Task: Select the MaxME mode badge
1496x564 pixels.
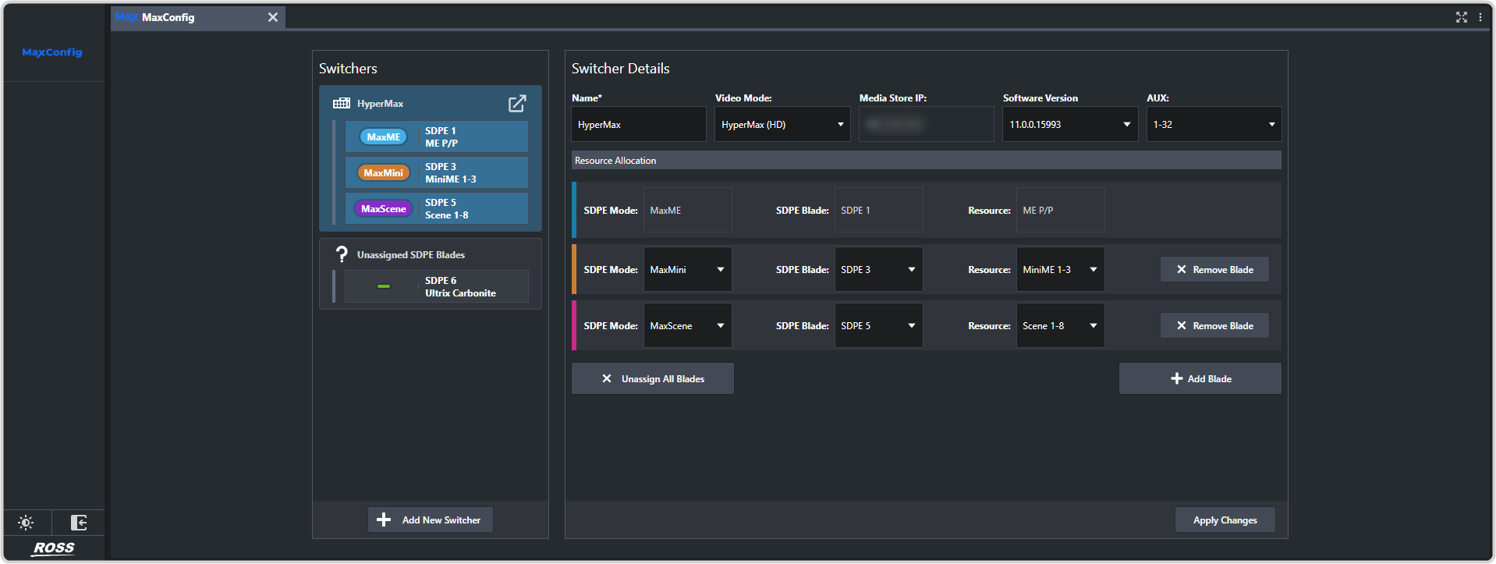Action: click(383, 137)
